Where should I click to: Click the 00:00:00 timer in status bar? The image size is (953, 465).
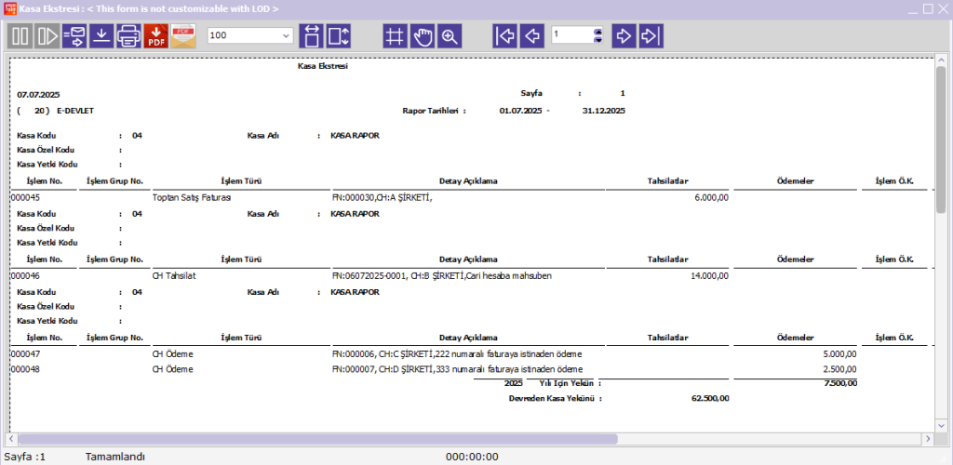click(472, 457)
